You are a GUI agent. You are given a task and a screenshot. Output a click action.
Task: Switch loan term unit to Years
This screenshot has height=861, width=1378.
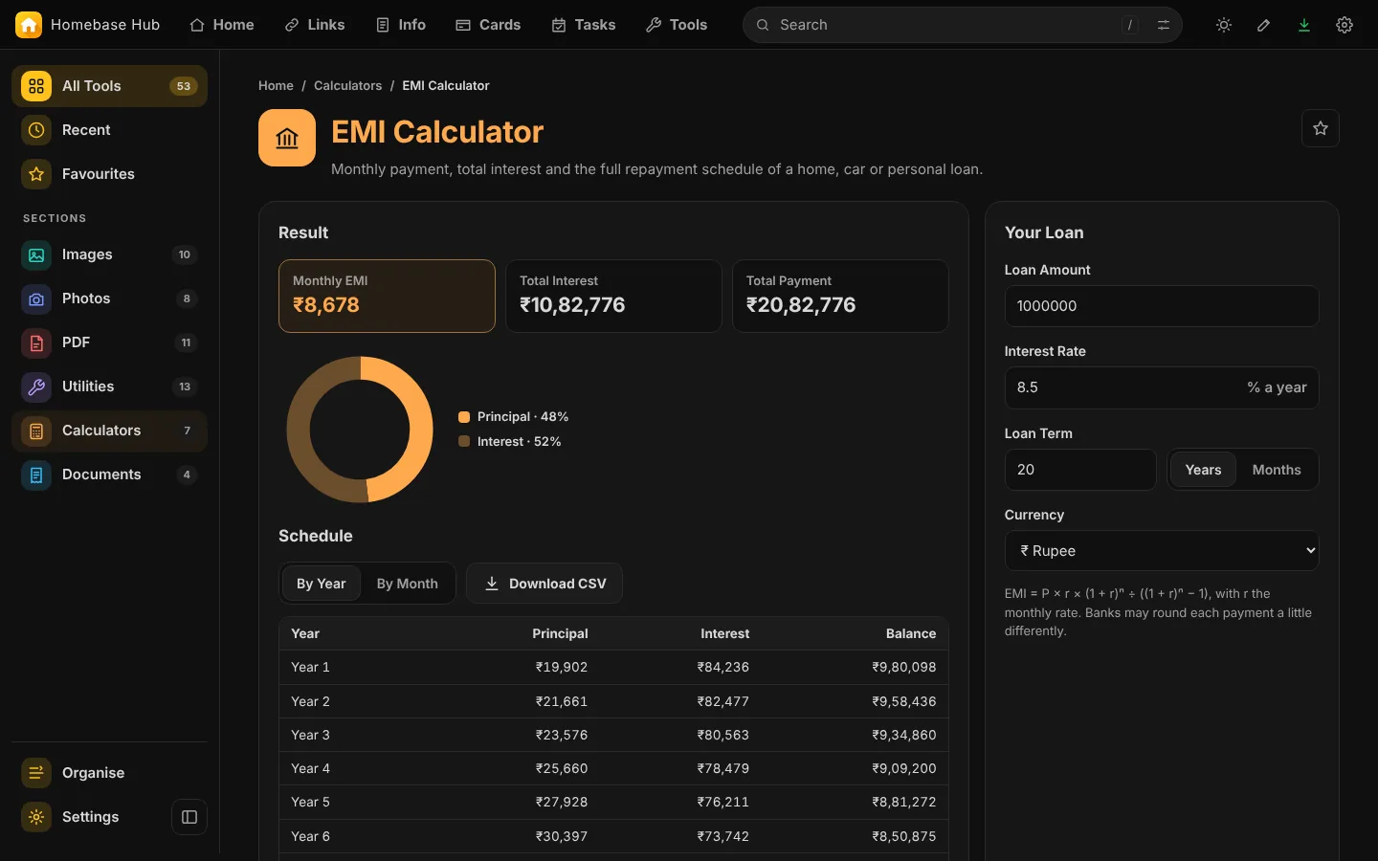click(1203, 470)
